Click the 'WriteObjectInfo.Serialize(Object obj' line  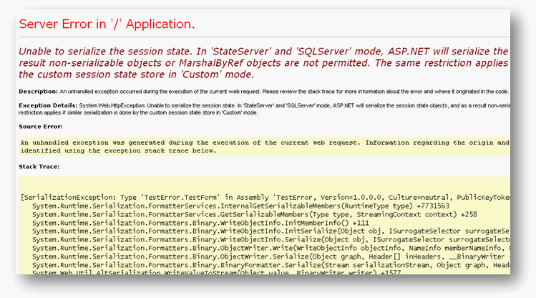(x=271, y=240)
